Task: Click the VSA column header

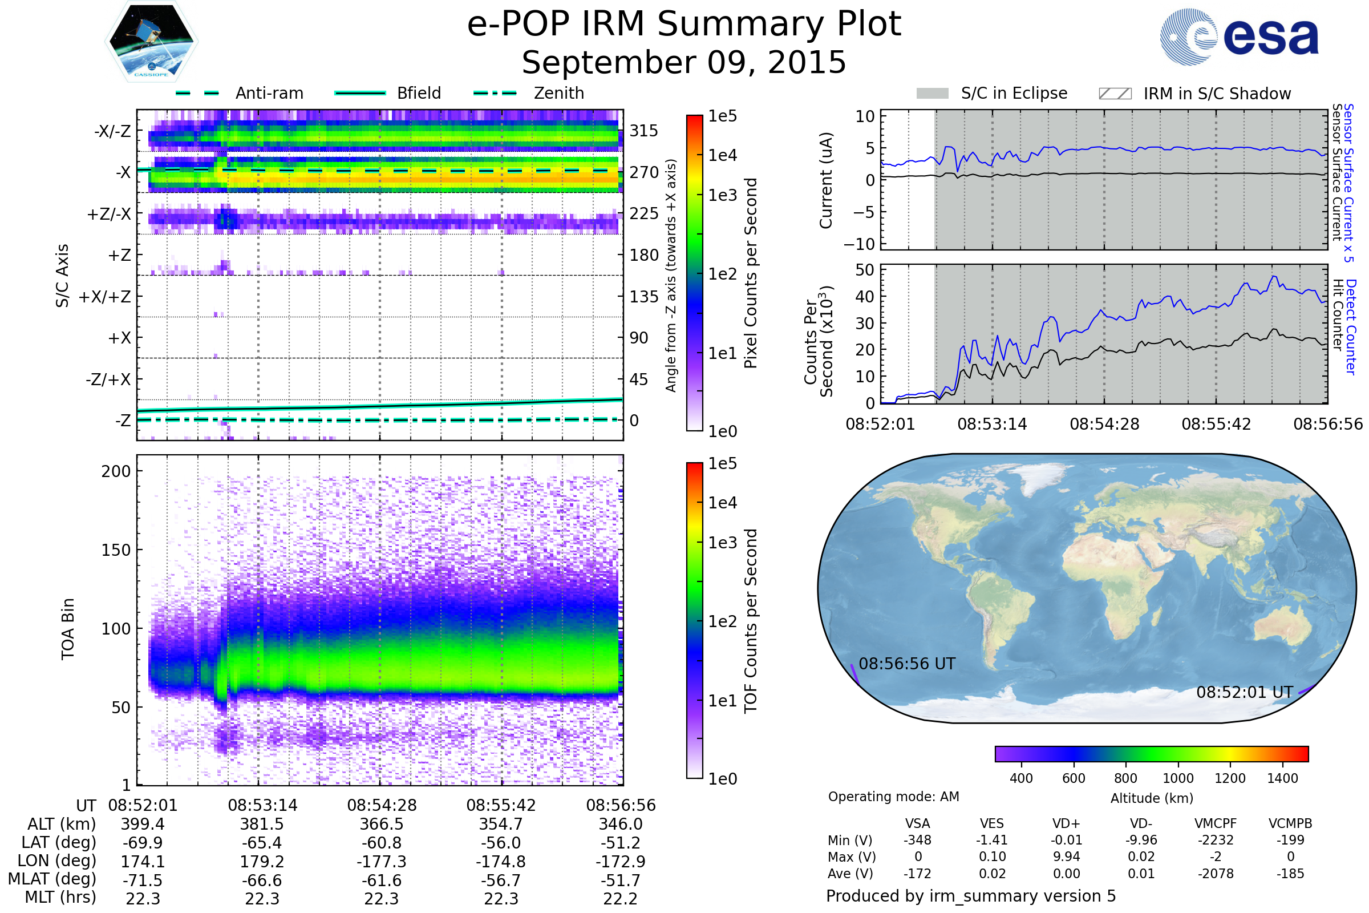Action: coord(917,823)
